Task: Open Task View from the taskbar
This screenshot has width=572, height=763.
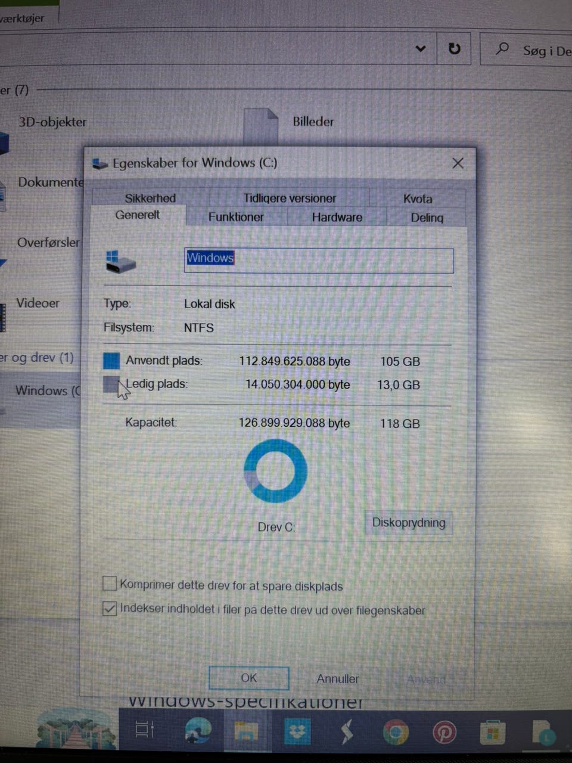Action: pyautogui.click(x=145, y=730)
